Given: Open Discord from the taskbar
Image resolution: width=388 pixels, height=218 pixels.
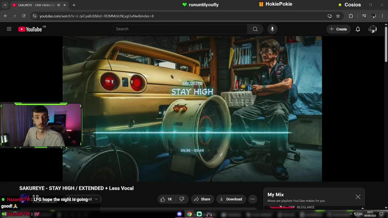Looking at the screenshot, I should (x=179, y=214).
